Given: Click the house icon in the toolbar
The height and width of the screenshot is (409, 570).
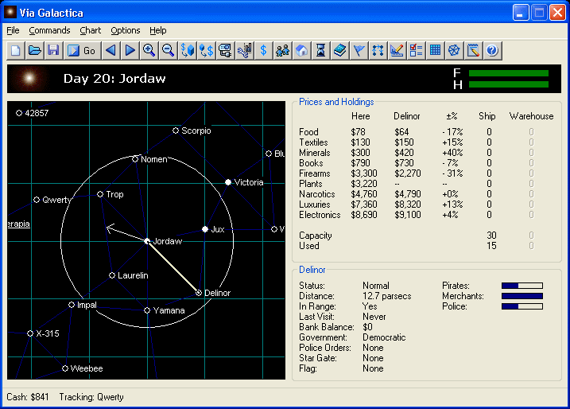Looking at the screenshot, I should coord(301,50).
